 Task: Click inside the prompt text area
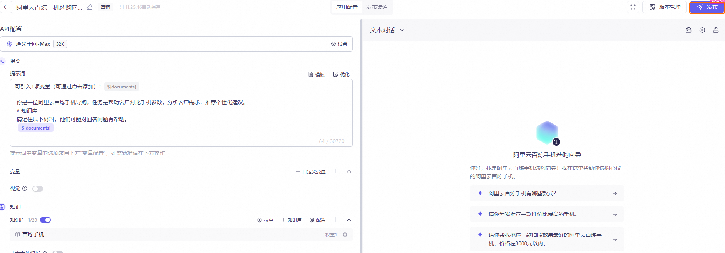(x=181, y=120)
